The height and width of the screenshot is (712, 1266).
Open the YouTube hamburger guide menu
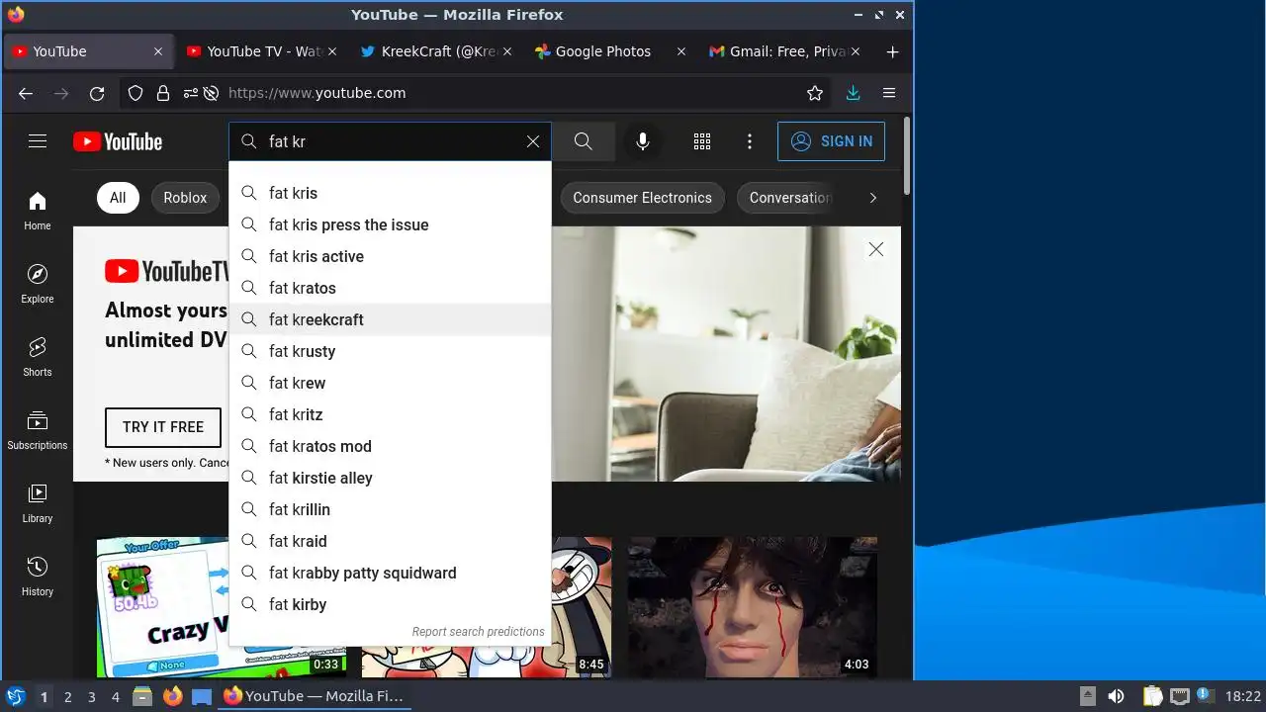[x=38, y=141]
